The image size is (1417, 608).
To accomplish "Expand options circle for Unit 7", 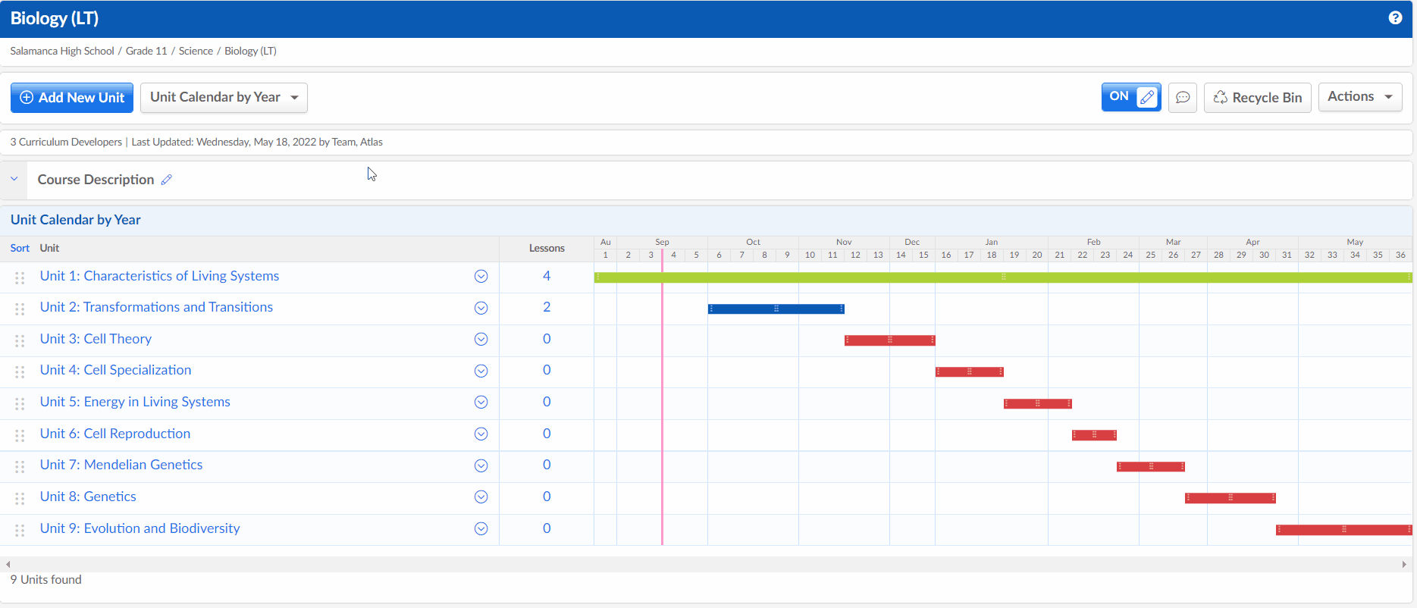I will click(x=481, y=465).
